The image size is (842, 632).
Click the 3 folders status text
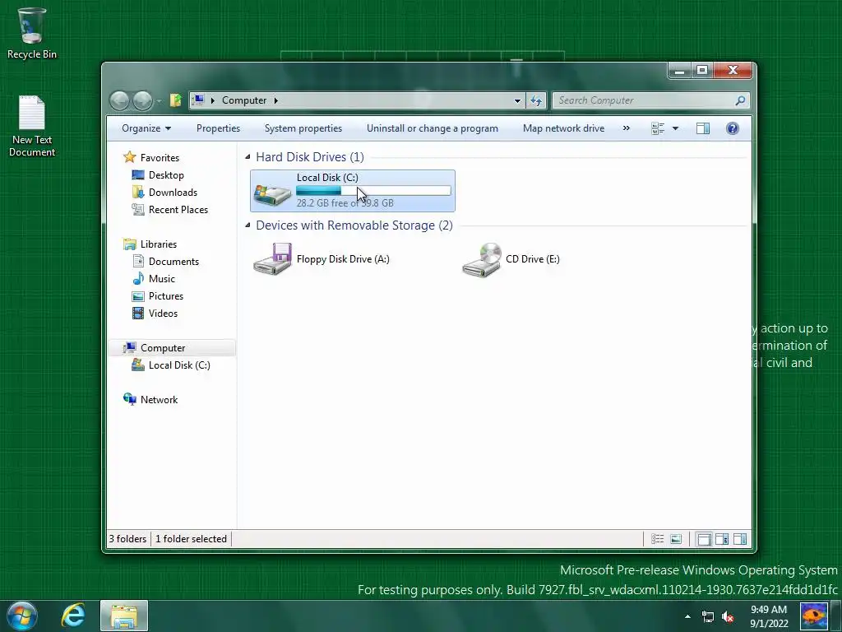click(x=127, y=539)
